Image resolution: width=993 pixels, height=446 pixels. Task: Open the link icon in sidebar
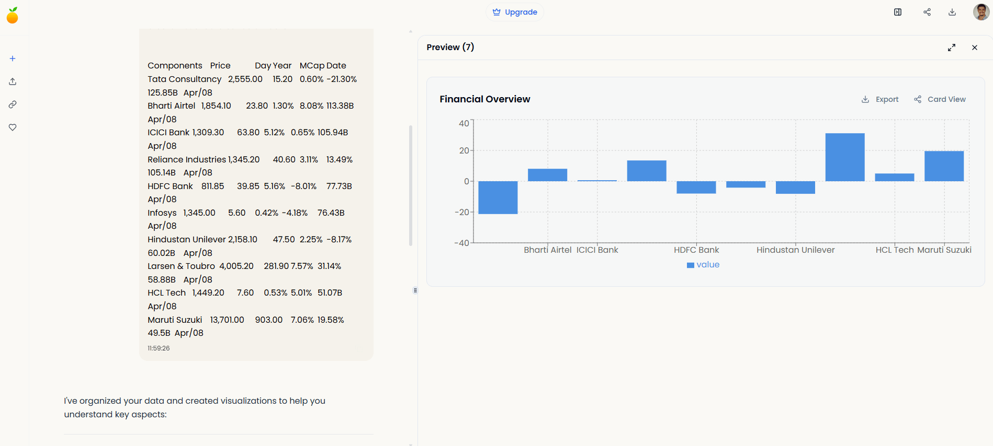13,104
